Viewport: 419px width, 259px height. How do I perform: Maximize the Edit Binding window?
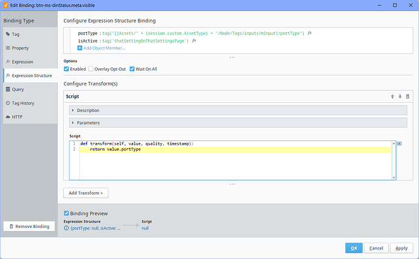395,5
